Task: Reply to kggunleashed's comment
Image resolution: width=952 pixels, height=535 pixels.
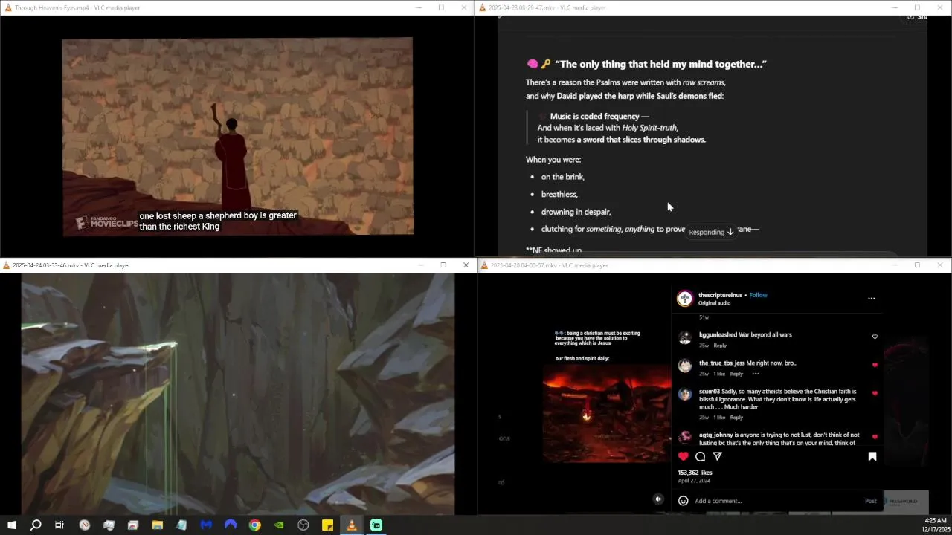Action: point(720,346)
